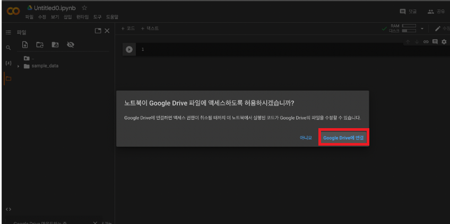Open the runtime connection dropdown arrow
This screenshot has width=450, height=224.
pyautogui.click(x=422, y=29)
